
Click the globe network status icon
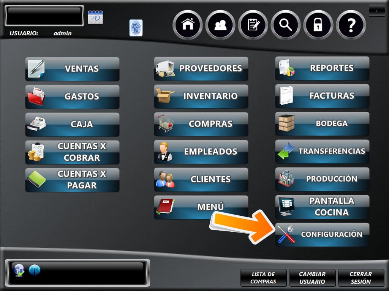point(19,269)
